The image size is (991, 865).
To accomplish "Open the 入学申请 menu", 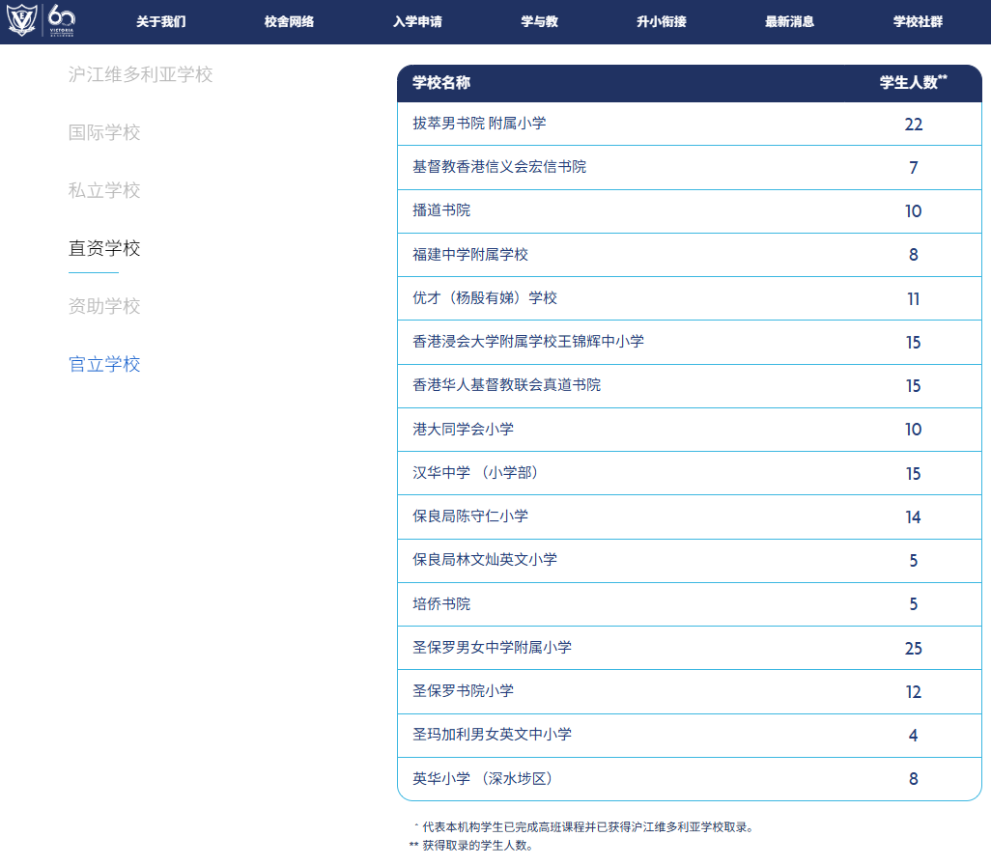I will pos(417,21).
